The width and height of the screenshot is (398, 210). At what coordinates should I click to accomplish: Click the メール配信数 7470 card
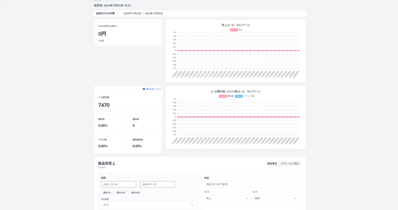pyautogui.click(x=128, y=102)
